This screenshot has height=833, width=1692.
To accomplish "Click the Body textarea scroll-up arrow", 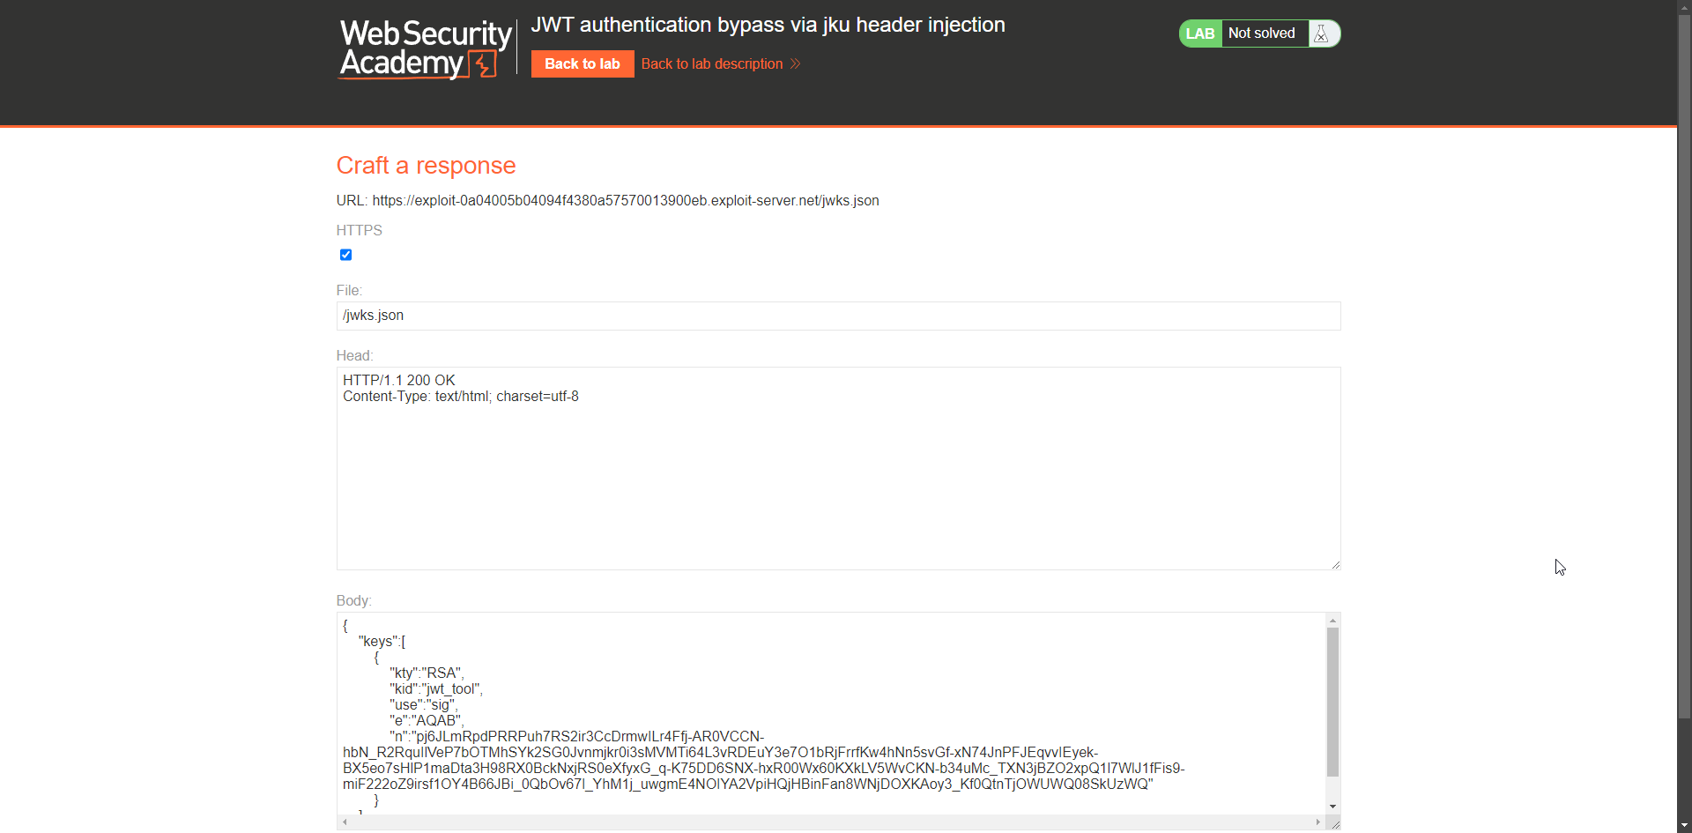I will click(x=1332, y=621).
